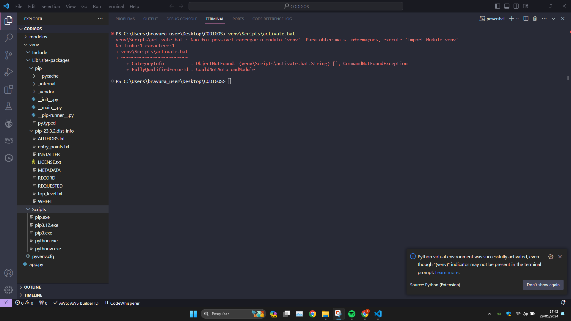Expand the __pycache__ folder

click(63, 76)
